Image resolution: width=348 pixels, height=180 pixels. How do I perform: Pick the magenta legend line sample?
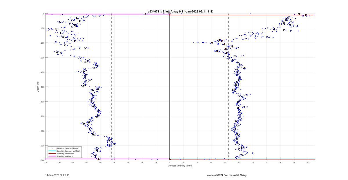[52, 156]
